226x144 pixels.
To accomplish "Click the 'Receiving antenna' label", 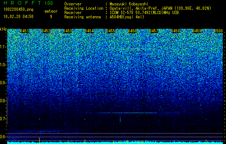I will 83,17.
